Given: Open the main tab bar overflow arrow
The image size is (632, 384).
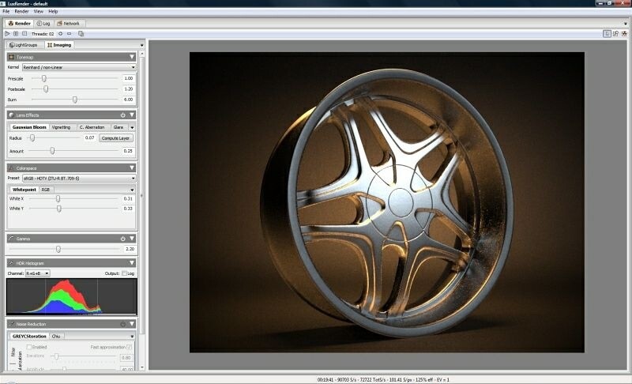Looking at the screenshot, I should (626, 24).
